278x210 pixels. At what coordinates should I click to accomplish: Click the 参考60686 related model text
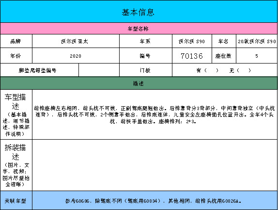coord(153,201)
